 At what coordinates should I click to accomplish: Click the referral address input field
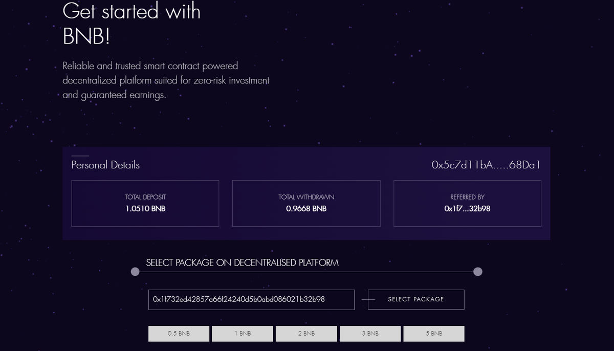[251, 299]
